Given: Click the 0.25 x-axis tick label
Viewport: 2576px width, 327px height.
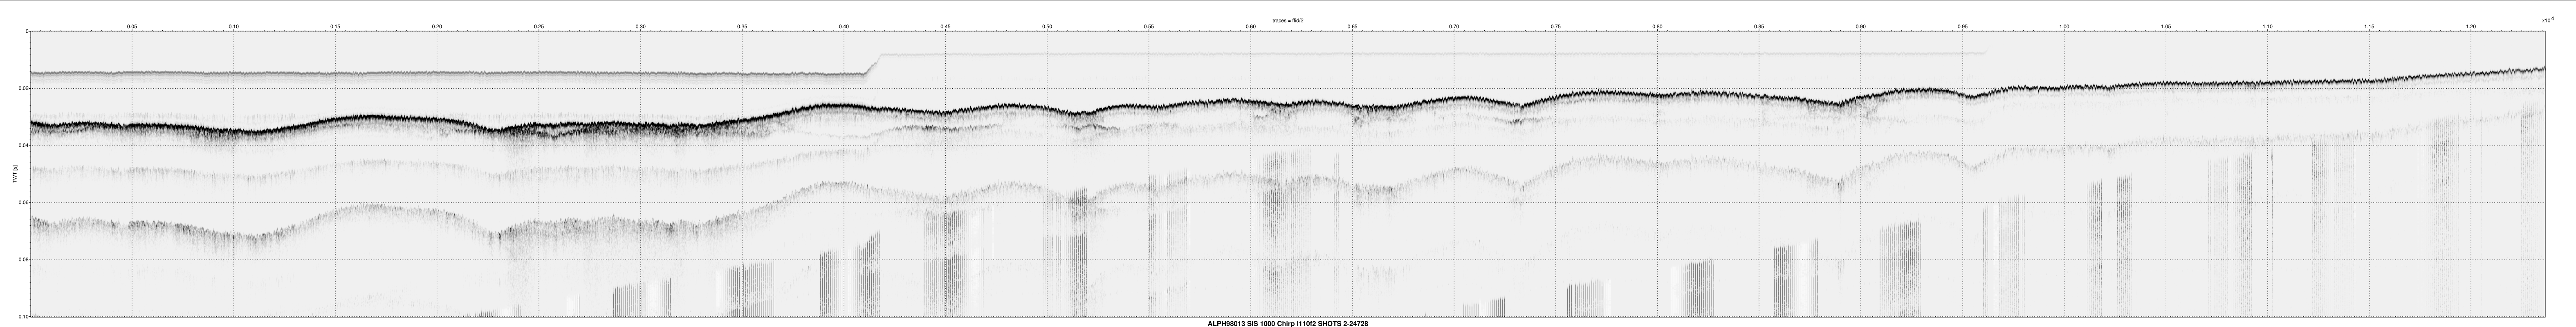Looking at the screenshot, I should [x=539, y=26].
